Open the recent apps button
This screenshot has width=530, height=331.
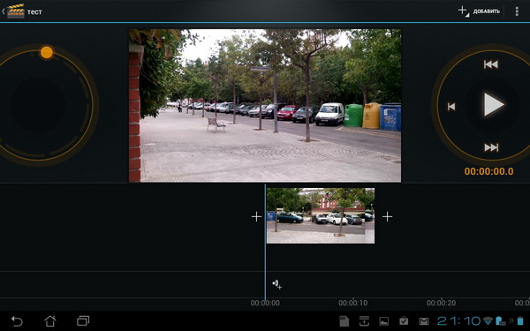(x=83, y=321)
